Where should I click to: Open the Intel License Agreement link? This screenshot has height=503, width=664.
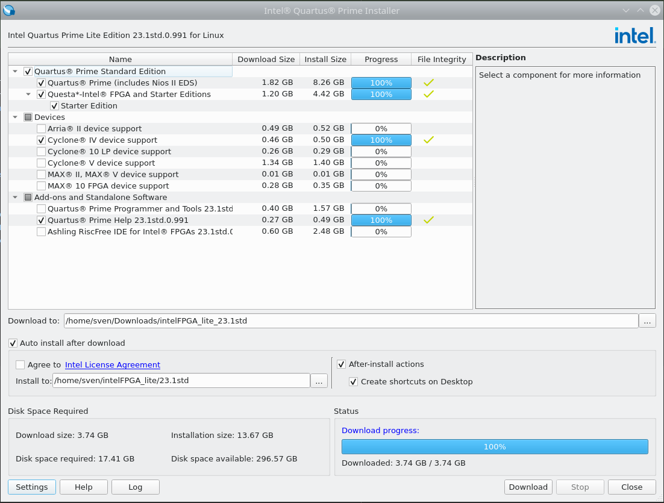[113, 364]
